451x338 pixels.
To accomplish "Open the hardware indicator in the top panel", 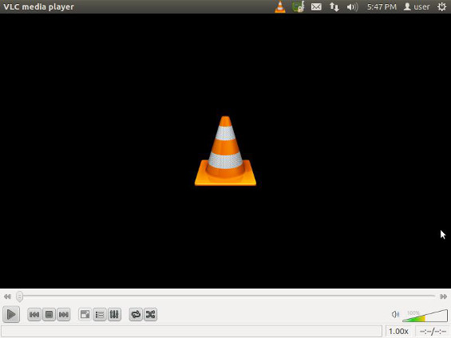I will [x=298, y=6].
